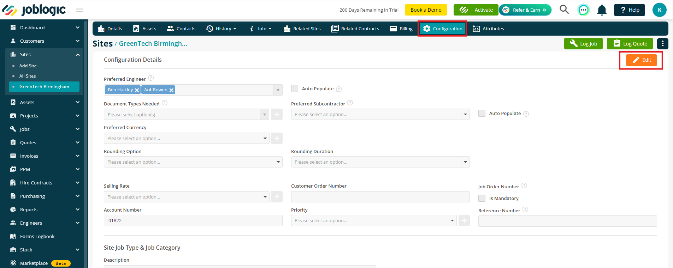Open the Related Contracts tab
The height and width of the screenshot is (268, 673).
[x=355, y=29]
